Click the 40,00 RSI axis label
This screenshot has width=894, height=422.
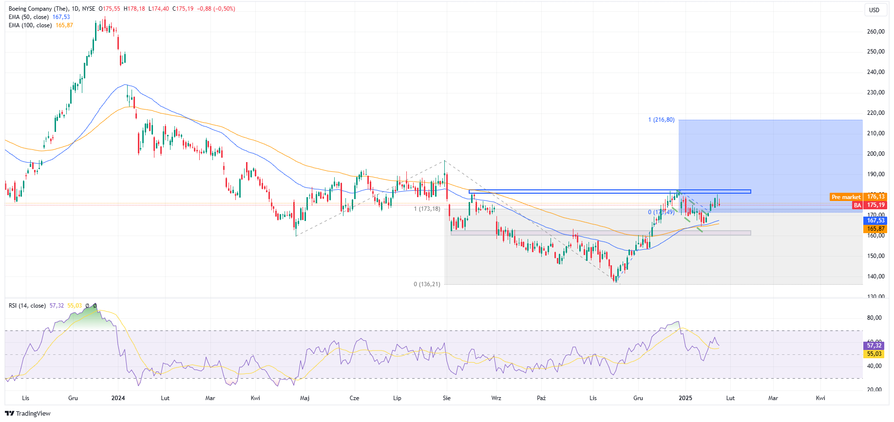click(874, 366)
